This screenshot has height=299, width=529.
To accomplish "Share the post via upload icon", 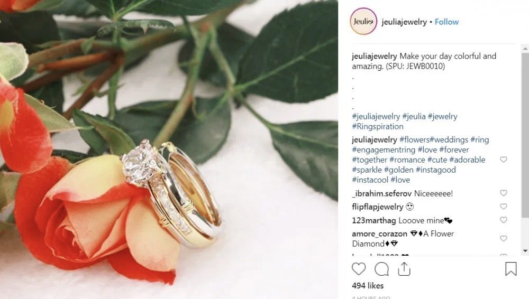I will 404,269.
